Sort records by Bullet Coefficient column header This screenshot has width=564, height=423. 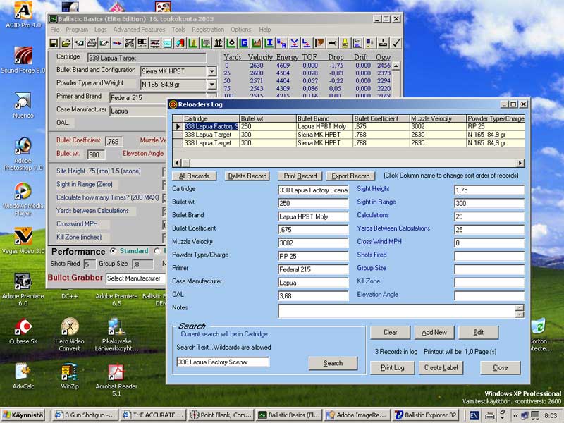[x=381, y=118]
